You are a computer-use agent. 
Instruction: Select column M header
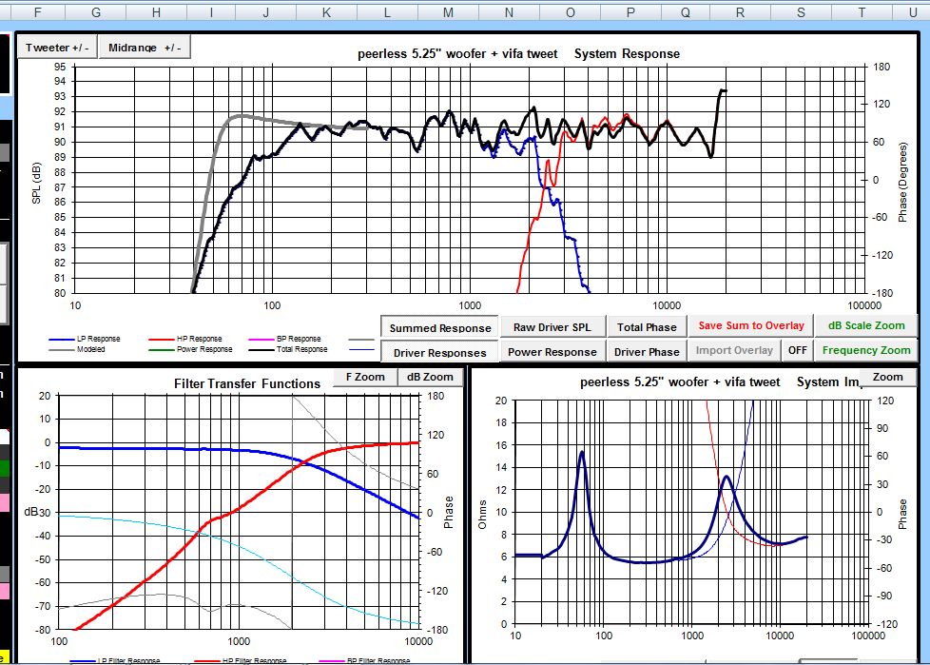pyautogui.click(x=449, y=11)
